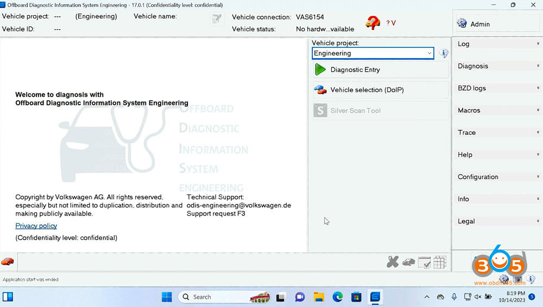This screenshot has width=543, height=307.
Task: Click the Admin gear icon
Action: [x=462, y=23]
